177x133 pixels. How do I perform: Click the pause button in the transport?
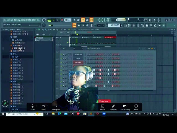tap(53, 20)
